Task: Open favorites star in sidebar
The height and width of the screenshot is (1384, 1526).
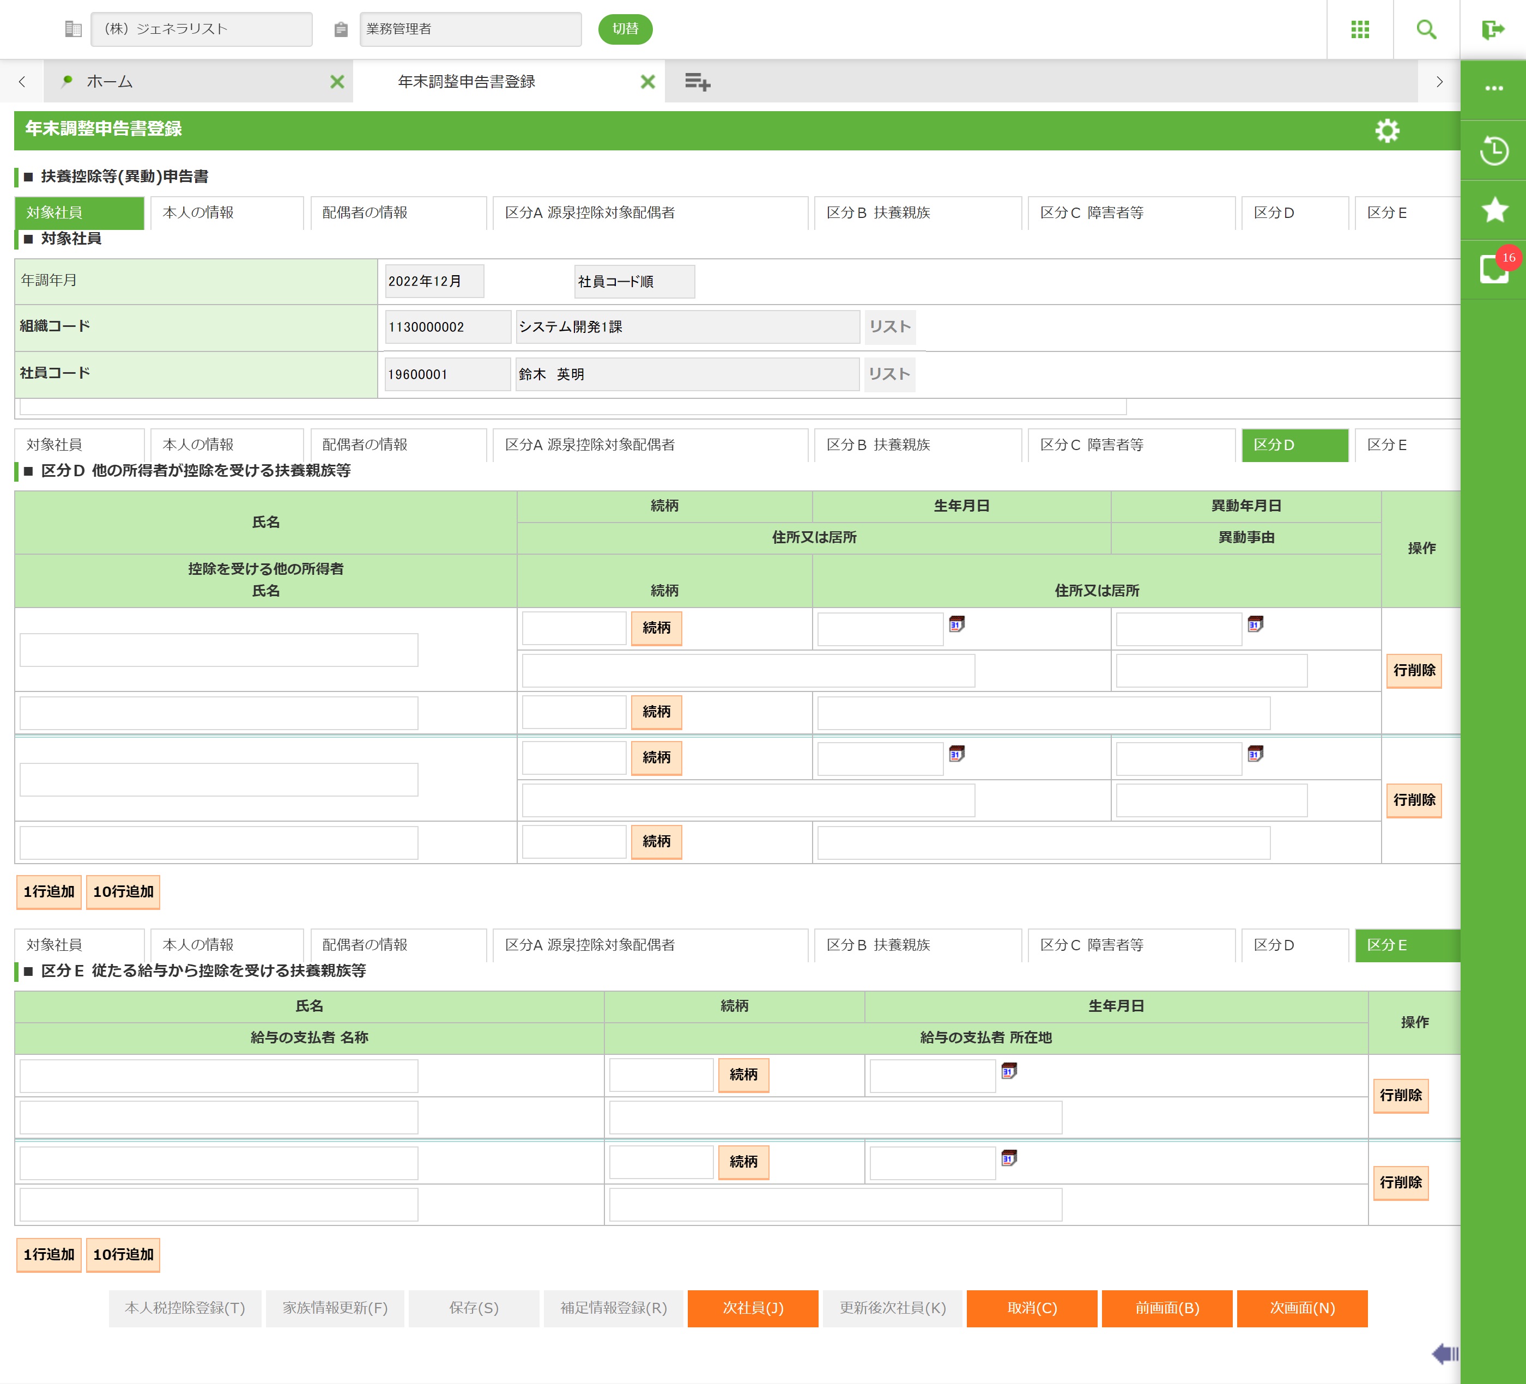Action: point(1493,210)
